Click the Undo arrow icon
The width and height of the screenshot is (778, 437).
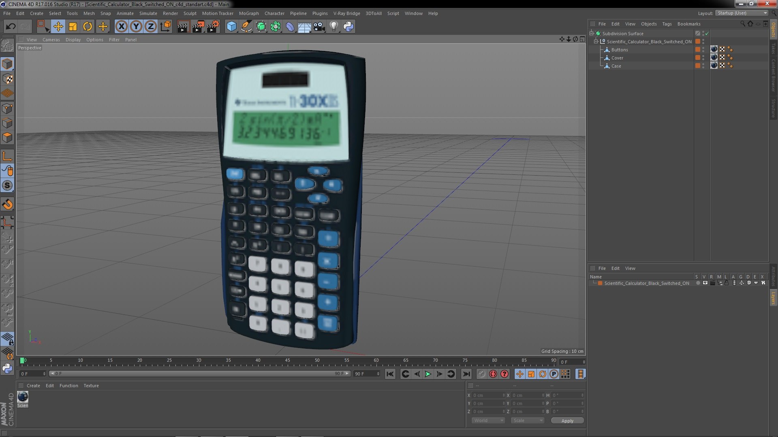11,27
